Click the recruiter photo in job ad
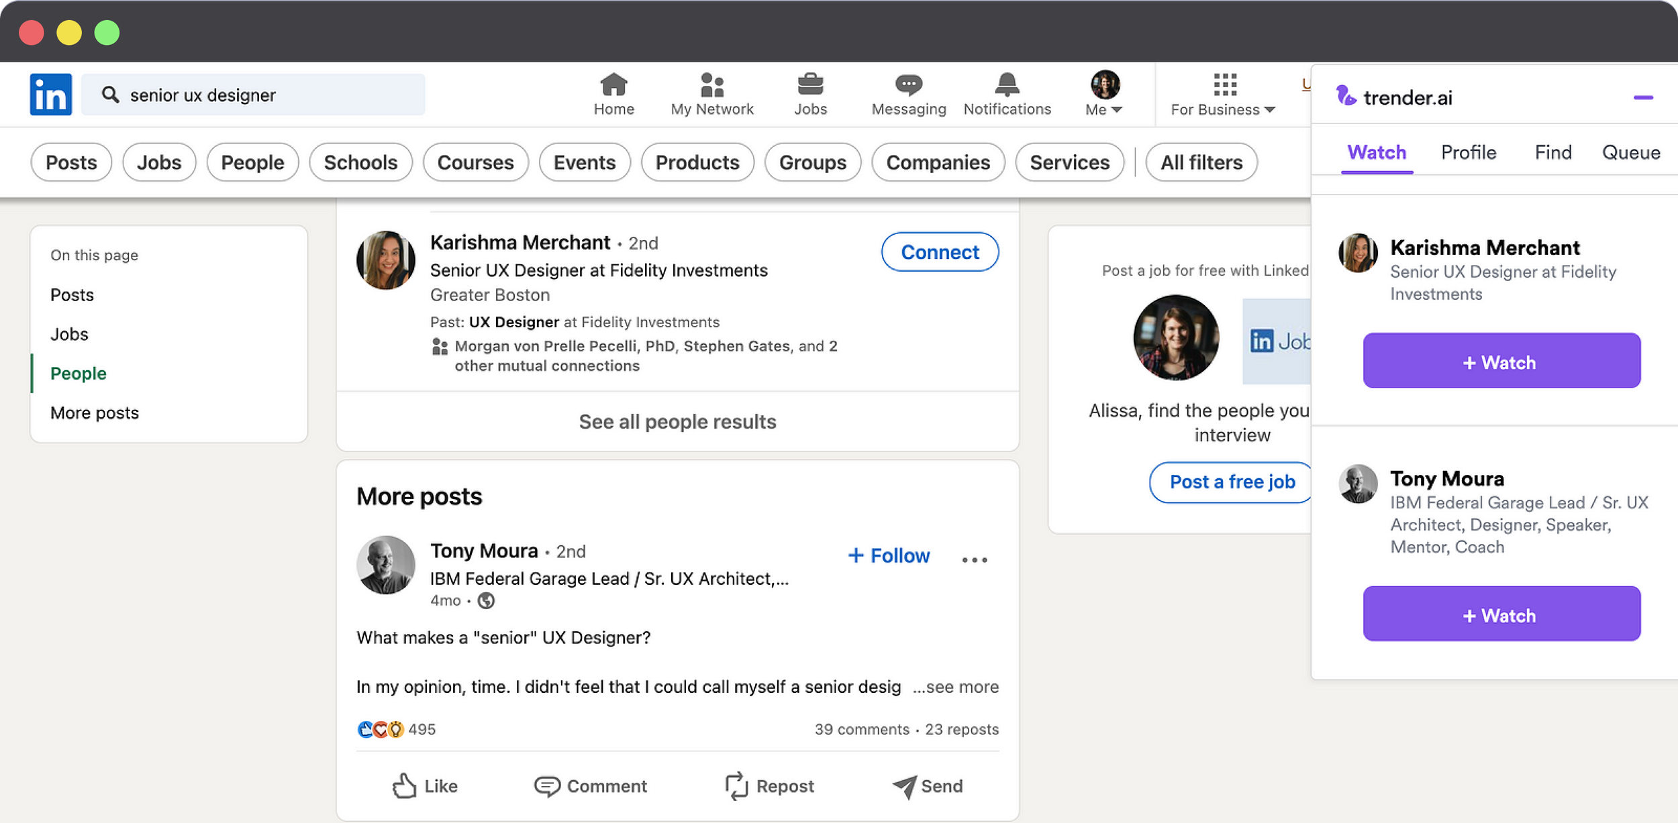 [1176, 337]
